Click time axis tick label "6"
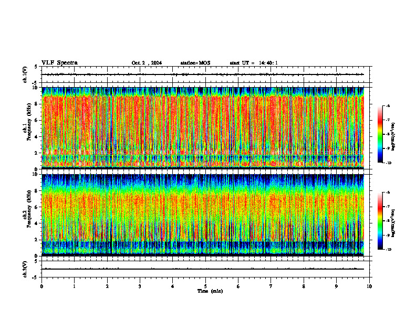 [x=238, y=286]
